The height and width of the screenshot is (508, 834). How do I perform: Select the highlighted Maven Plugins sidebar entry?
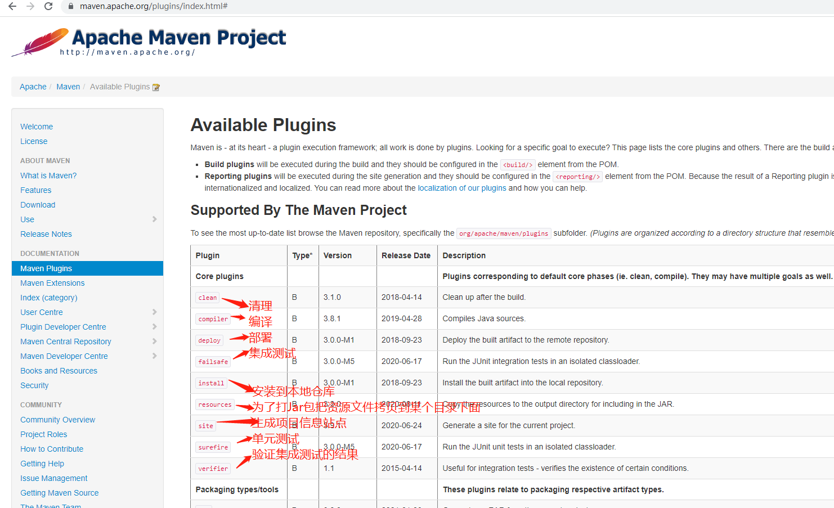tap(45, 268)
